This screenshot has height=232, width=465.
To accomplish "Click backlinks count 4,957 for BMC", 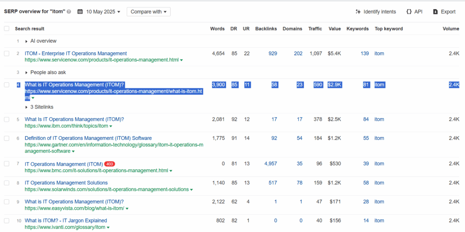I will tap(271, 164).
